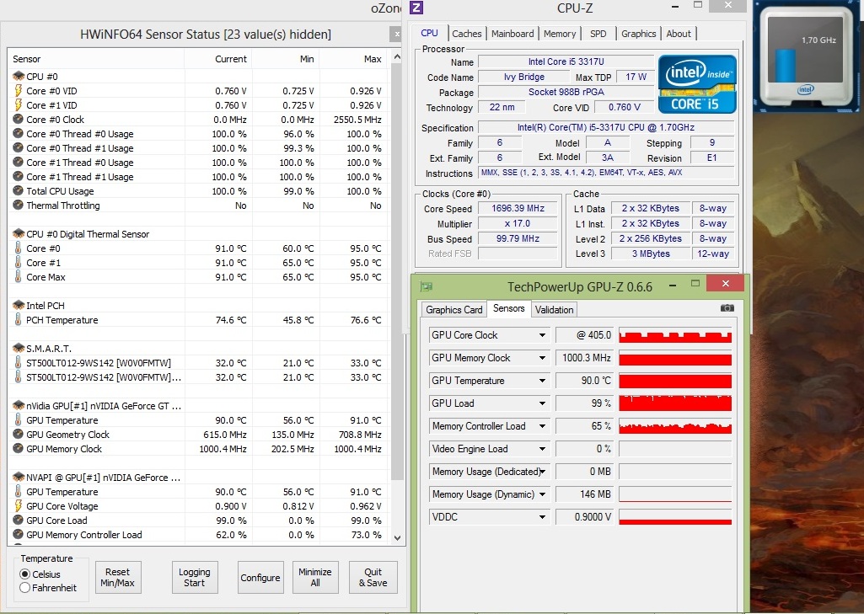The image size is (864, 614).
Task: Click the Intel 1.70 GHz desktop gadget
Action: (x=805, y=57)
